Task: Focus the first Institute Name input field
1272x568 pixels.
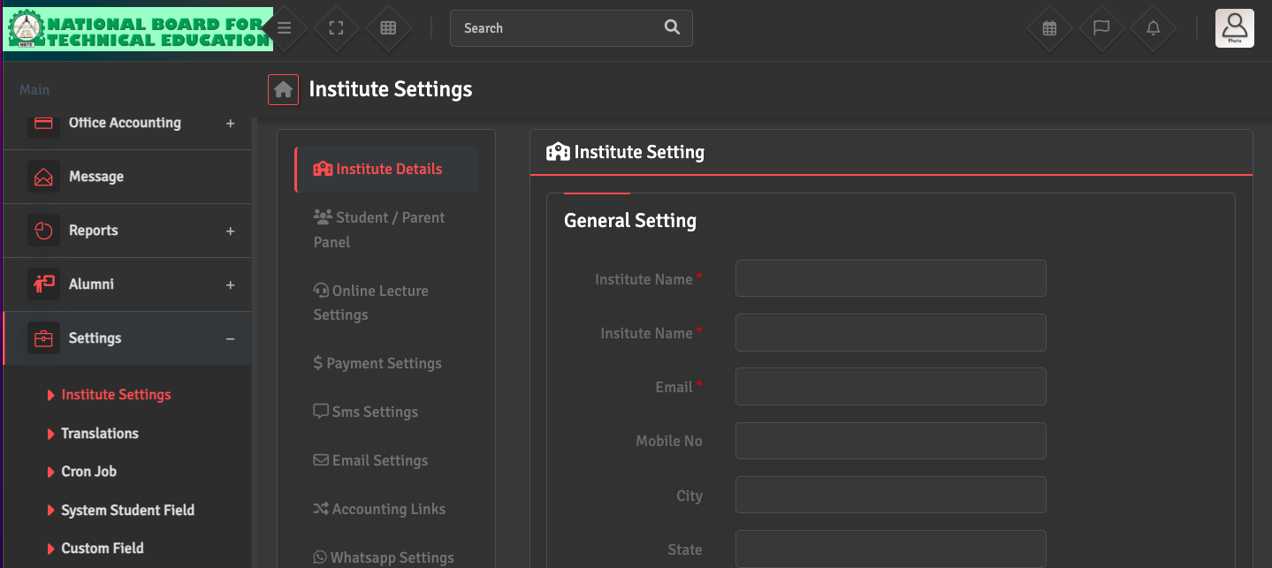Action: point(890,278)
